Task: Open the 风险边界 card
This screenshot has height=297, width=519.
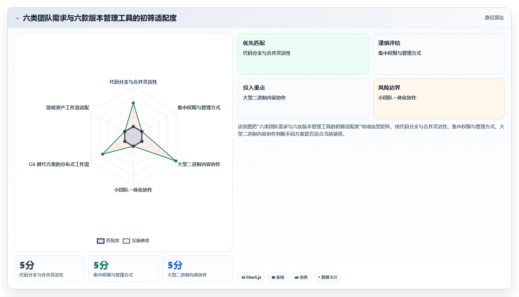Action: click(439, 99)
